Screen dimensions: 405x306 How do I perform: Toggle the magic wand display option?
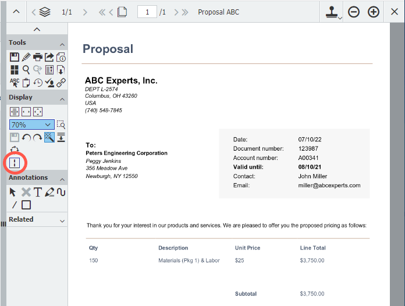(x=49, y=137)
